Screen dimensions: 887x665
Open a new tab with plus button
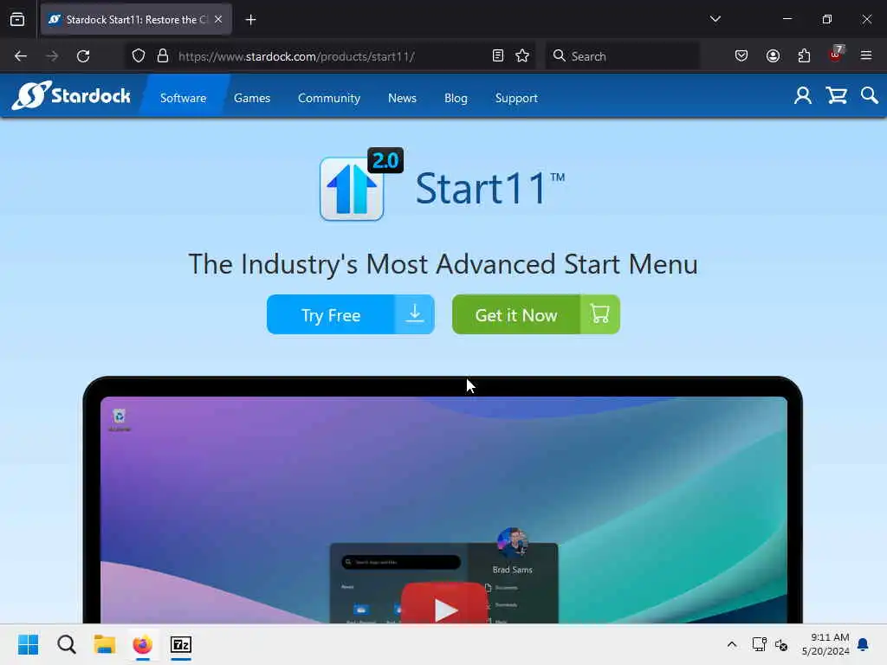[x=250, y=20]
